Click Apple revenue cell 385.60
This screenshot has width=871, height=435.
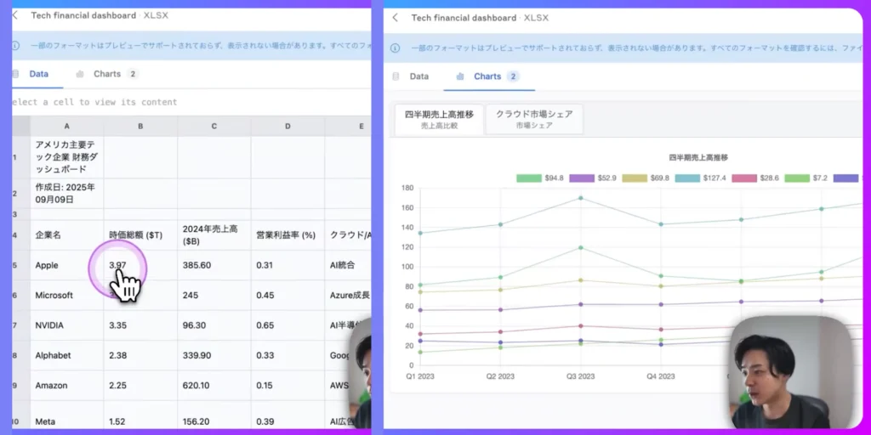tap(213, 265)
